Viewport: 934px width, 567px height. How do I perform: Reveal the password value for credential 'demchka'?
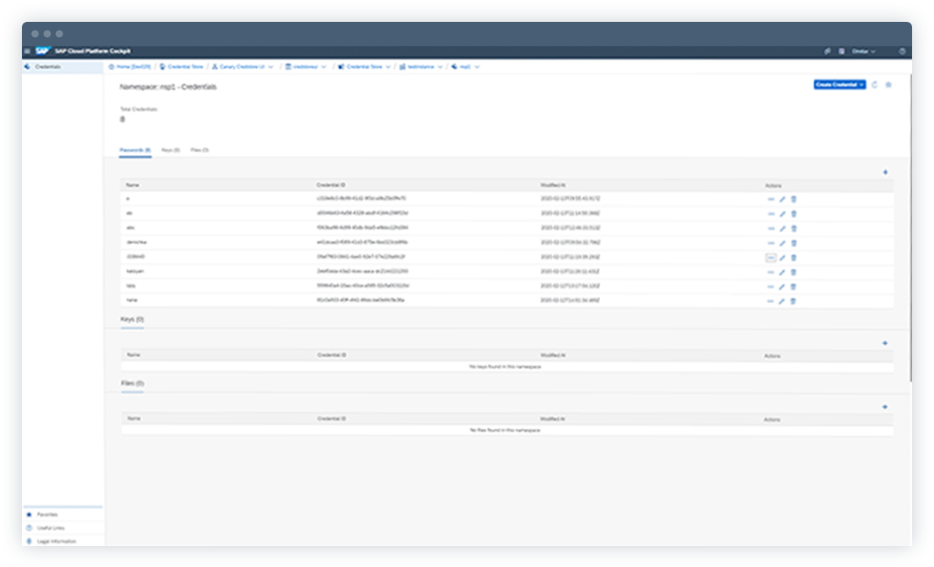pyautogui.click(x=771, y=242)
